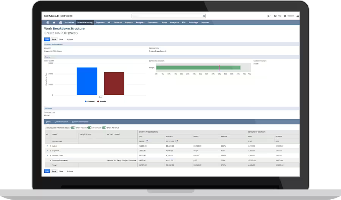Open the Unmatched revenue popout icon
The height and width of the screenshot is (200, 341).
coord(177,141)
